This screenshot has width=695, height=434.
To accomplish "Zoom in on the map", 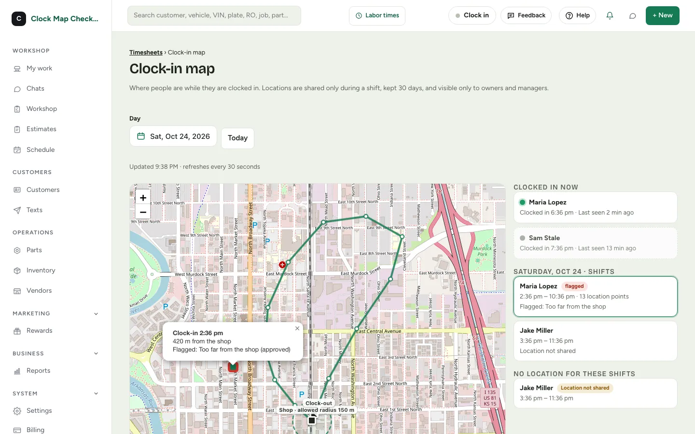I will (x=143, y=198).
